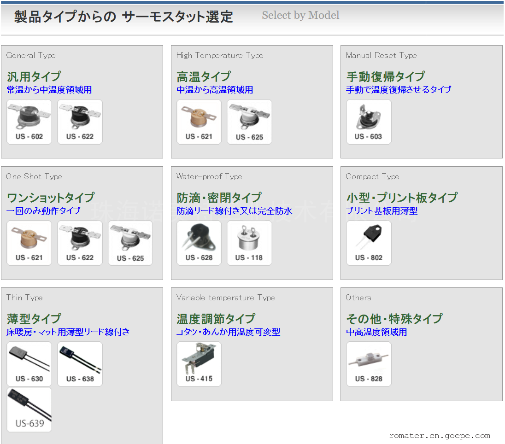Open the US-630 thin type thumbnail

[29, 364]
